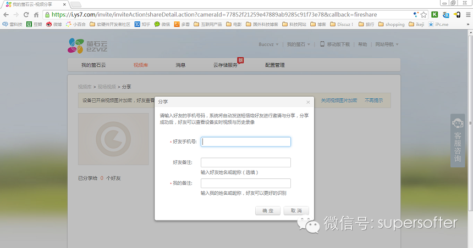Open the 云存储服务 tab
Image resolution: width=473 pixels, height=248 pixels.
[x=226, y=65]
